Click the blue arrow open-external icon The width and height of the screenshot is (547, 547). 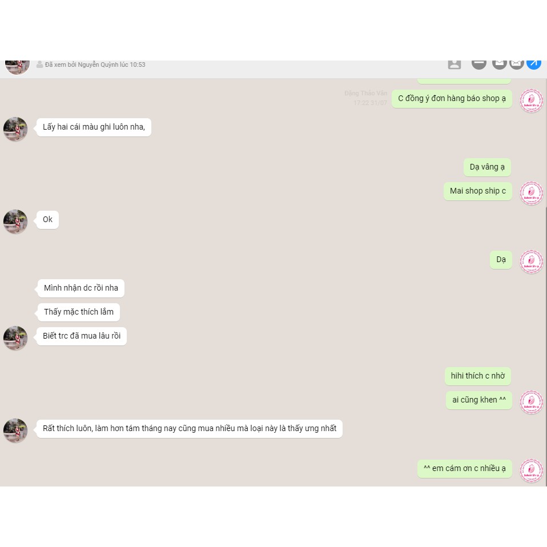(534, 64)
